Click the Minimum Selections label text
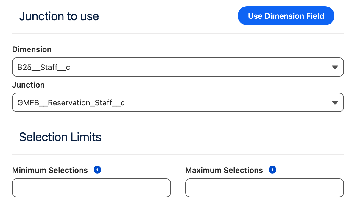Screen dimensions: 352x206 tap(50, 170)
